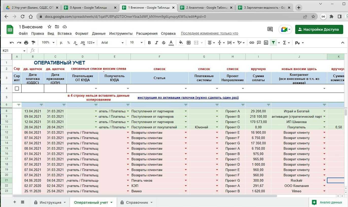Click the Настройки Доступа button
The image size is (348, 207).
click(x=319, y=29)
